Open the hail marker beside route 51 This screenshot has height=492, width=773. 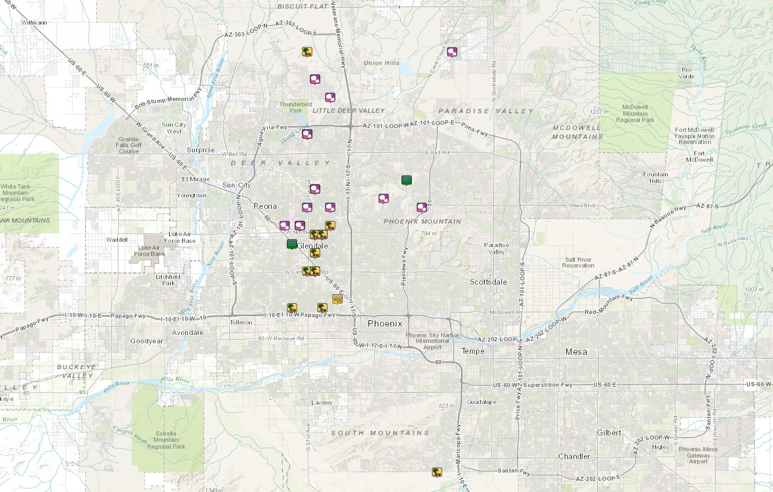point(422,207)
